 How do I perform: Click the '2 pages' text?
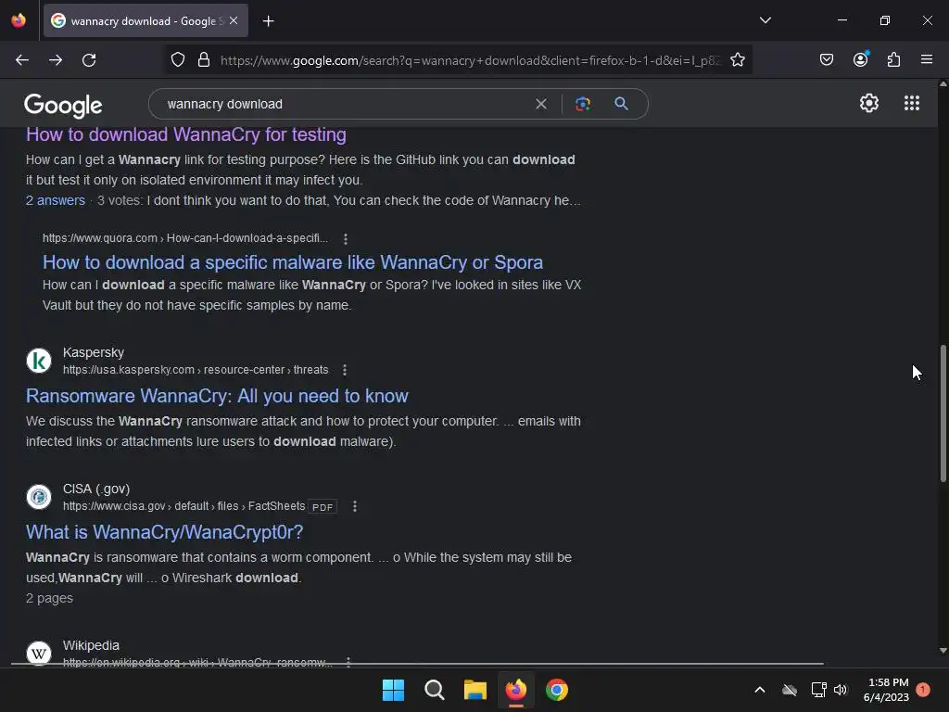50,598
